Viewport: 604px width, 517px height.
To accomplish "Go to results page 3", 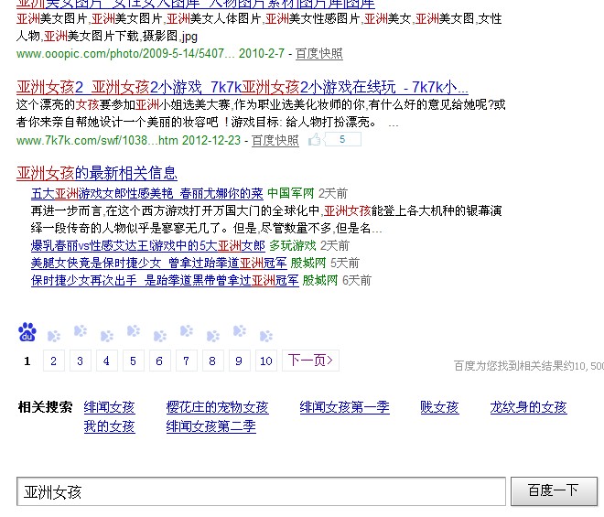I will pos(81,361).
